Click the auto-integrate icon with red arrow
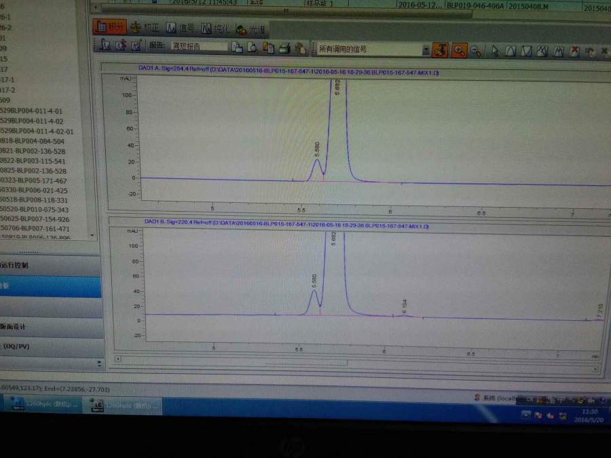The image size is (611, 458). (120, 45)
